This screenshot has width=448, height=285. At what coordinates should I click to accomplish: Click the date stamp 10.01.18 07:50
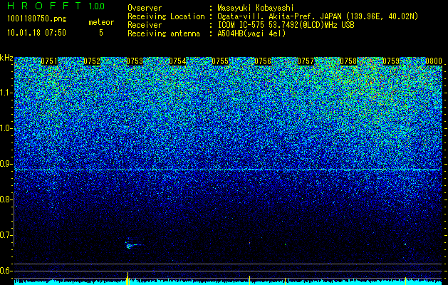pos(36,33)
